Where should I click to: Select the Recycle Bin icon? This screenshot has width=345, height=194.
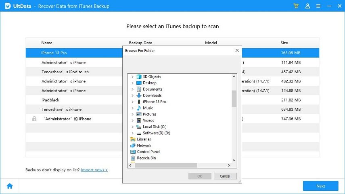pos(133,158)
